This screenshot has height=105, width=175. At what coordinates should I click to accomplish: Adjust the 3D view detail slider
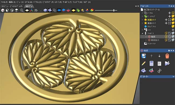[x=114, y=10]
